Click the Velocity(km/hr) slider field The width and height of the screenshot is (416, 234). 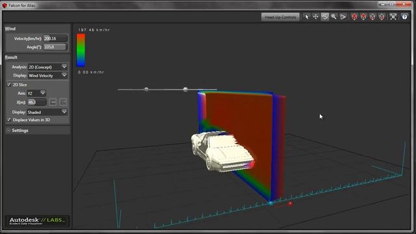[x=55, y=38]
